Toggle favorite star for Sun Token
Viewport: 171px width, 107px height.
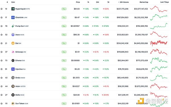(x=1, y=103)
